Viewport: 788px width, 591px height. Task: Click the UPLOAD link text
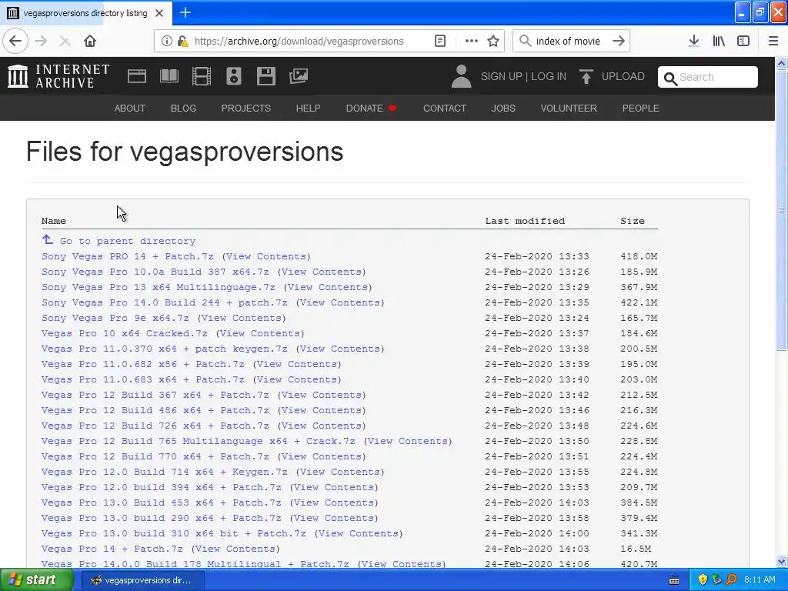point(623,76)
